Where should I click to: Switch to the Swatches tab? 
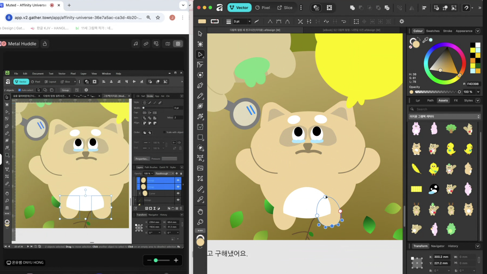[x=432, y=31]
